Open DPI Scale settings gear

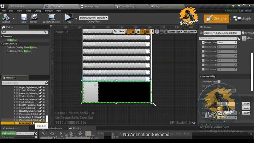(194, 123)
